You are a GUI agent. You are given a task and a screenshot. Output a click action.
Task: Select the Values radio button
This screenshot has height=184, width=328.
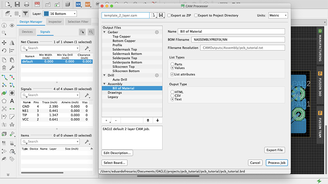click(172, 68)
